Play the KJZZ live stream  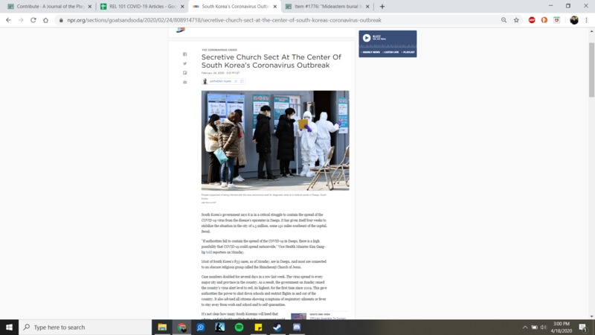(x=366, y=38)
